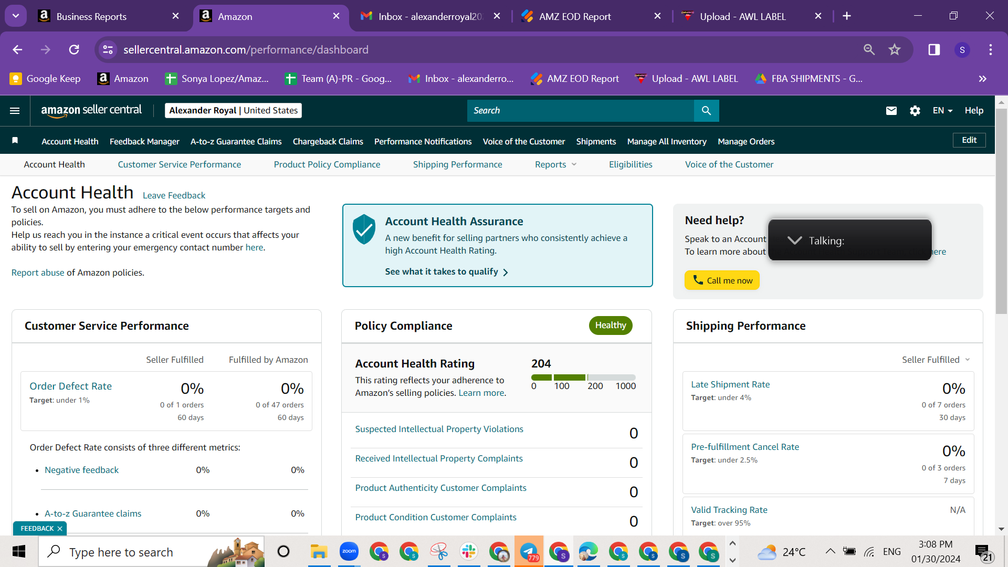Open the weather widget showing 24°C
1008x567 pixels.
[x=781, y=552]
